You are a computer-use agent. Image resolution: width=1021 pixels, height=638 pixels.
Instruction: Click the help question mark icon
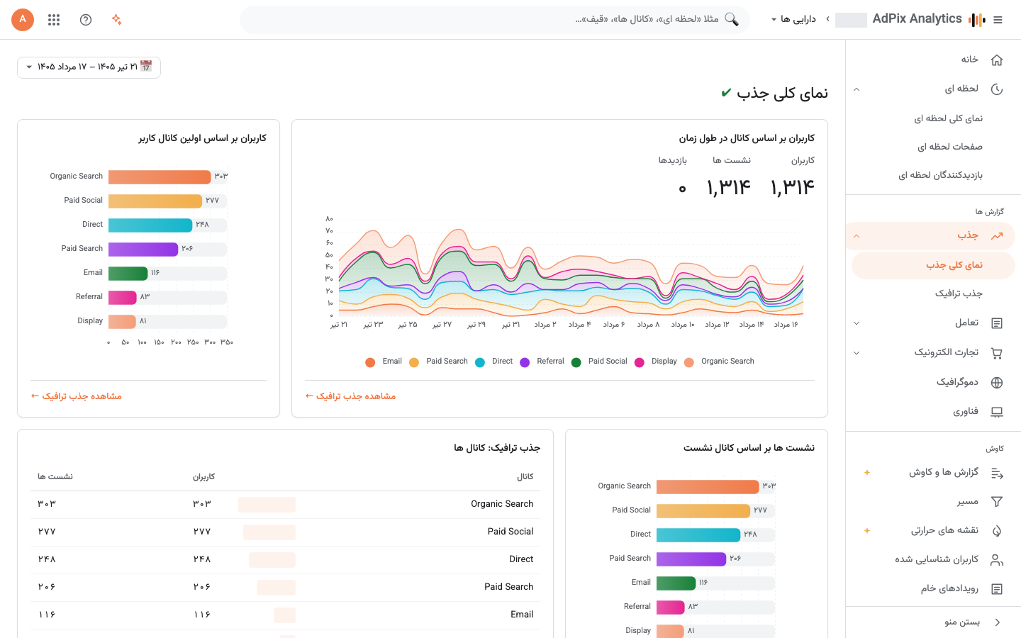coord(86,20)
